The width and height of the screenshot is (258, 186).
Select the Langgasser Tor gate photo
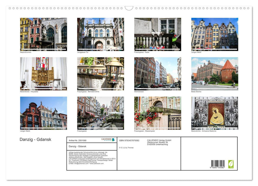pos(100,34)
